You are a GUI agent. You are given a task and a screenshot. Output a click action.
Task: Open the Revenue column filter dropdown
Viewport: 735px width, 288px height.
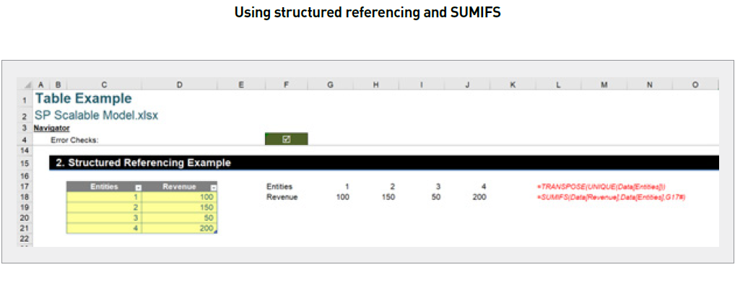214,188
